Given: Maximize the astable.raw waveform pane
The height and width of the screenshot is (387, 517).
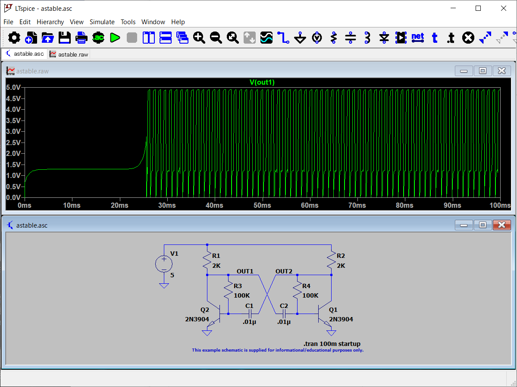Looking at the screenshot, I should click(483, 71).
